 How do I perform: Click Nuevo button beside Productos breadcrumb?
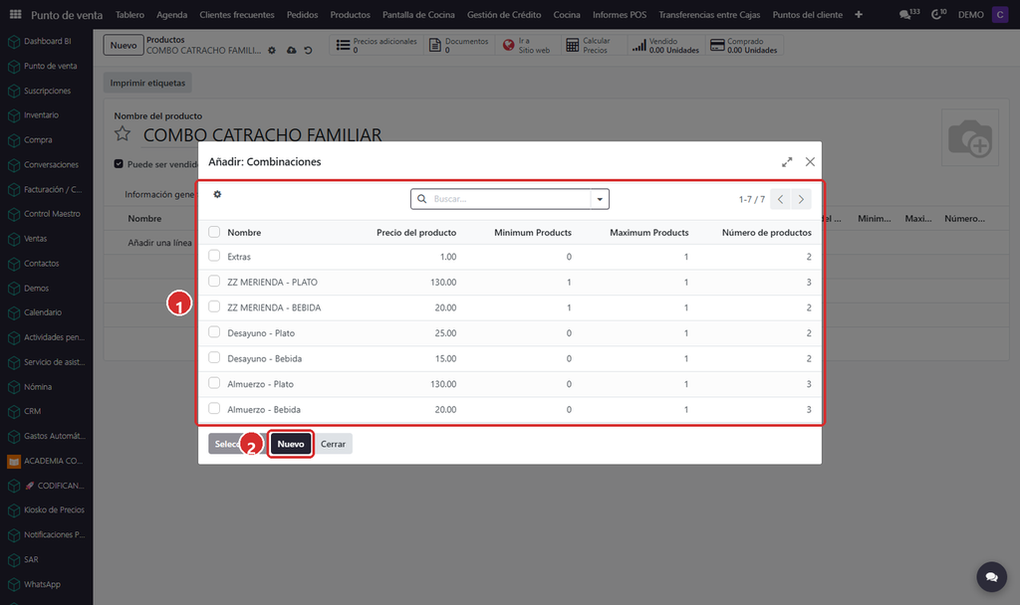pos(123,45)
